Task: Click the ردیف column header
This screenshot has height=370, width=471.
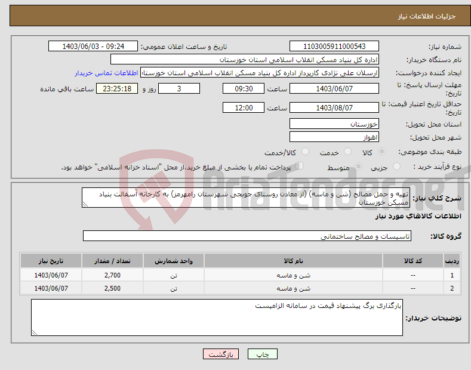Action: coord(452,261)
